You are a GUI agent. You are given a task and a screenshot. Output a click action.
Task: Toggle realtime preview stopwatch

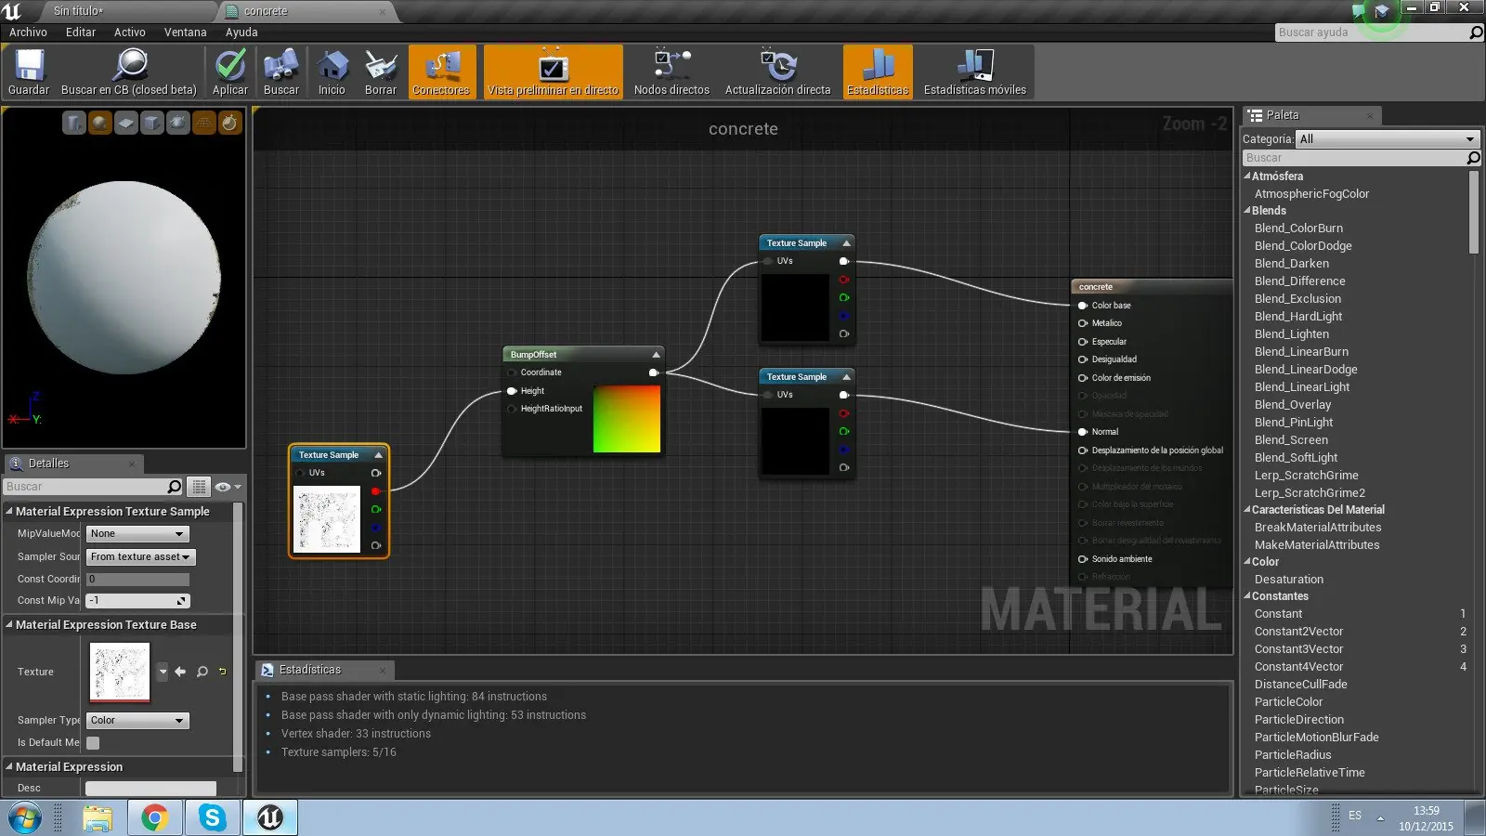(x=230, y=123)
